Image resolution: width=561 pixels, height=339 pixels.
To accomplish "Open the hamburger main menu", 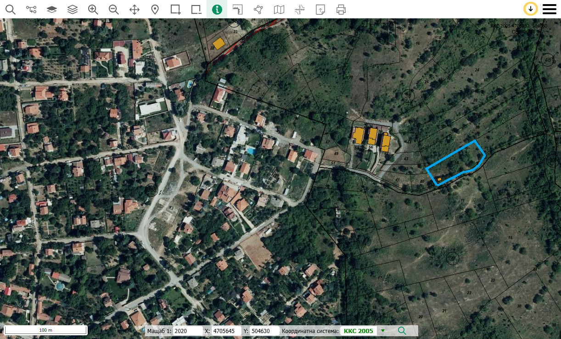I will (x=549, y=9).
